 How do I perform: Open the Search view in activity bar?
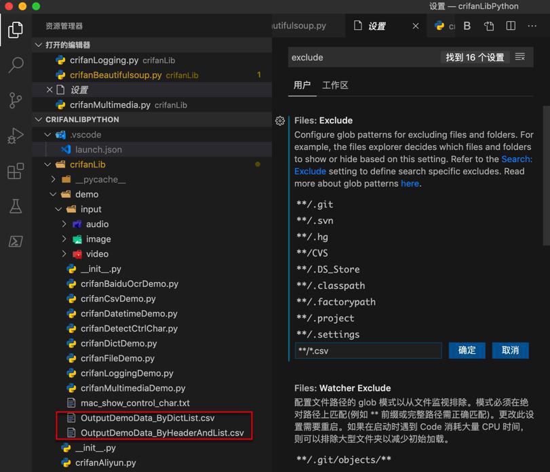[x=16, y=65]
